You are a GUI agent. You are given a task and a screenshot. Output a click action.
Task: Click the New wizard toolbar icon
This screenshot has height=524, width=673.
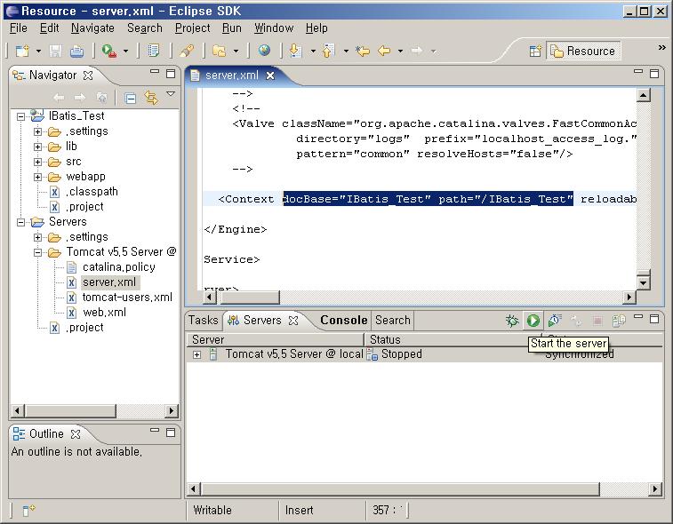click(x=22, y=51)
